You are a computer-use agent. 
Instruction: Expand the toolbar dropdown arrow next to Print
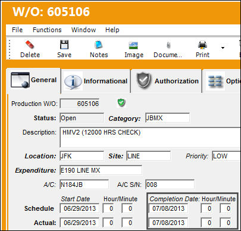pos(223,48)
